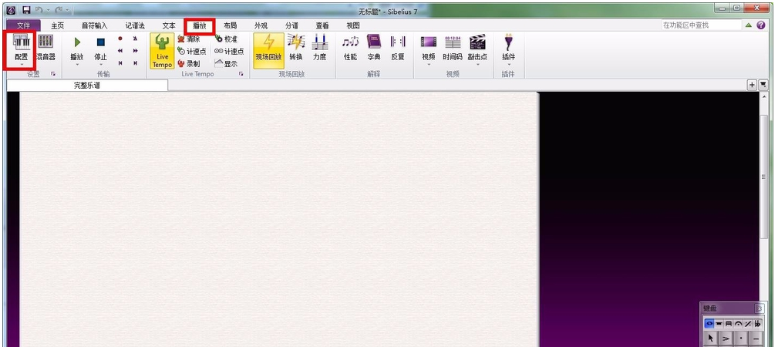778x347 pixels.
Task: Collapse the ribbon with green triangle
Action: 749,25
